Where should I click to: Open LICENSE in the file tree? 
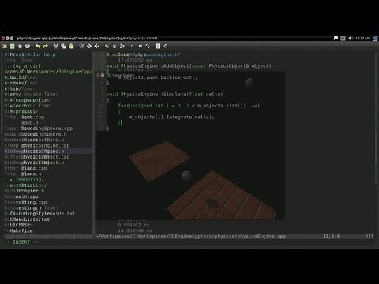(20, 225)
